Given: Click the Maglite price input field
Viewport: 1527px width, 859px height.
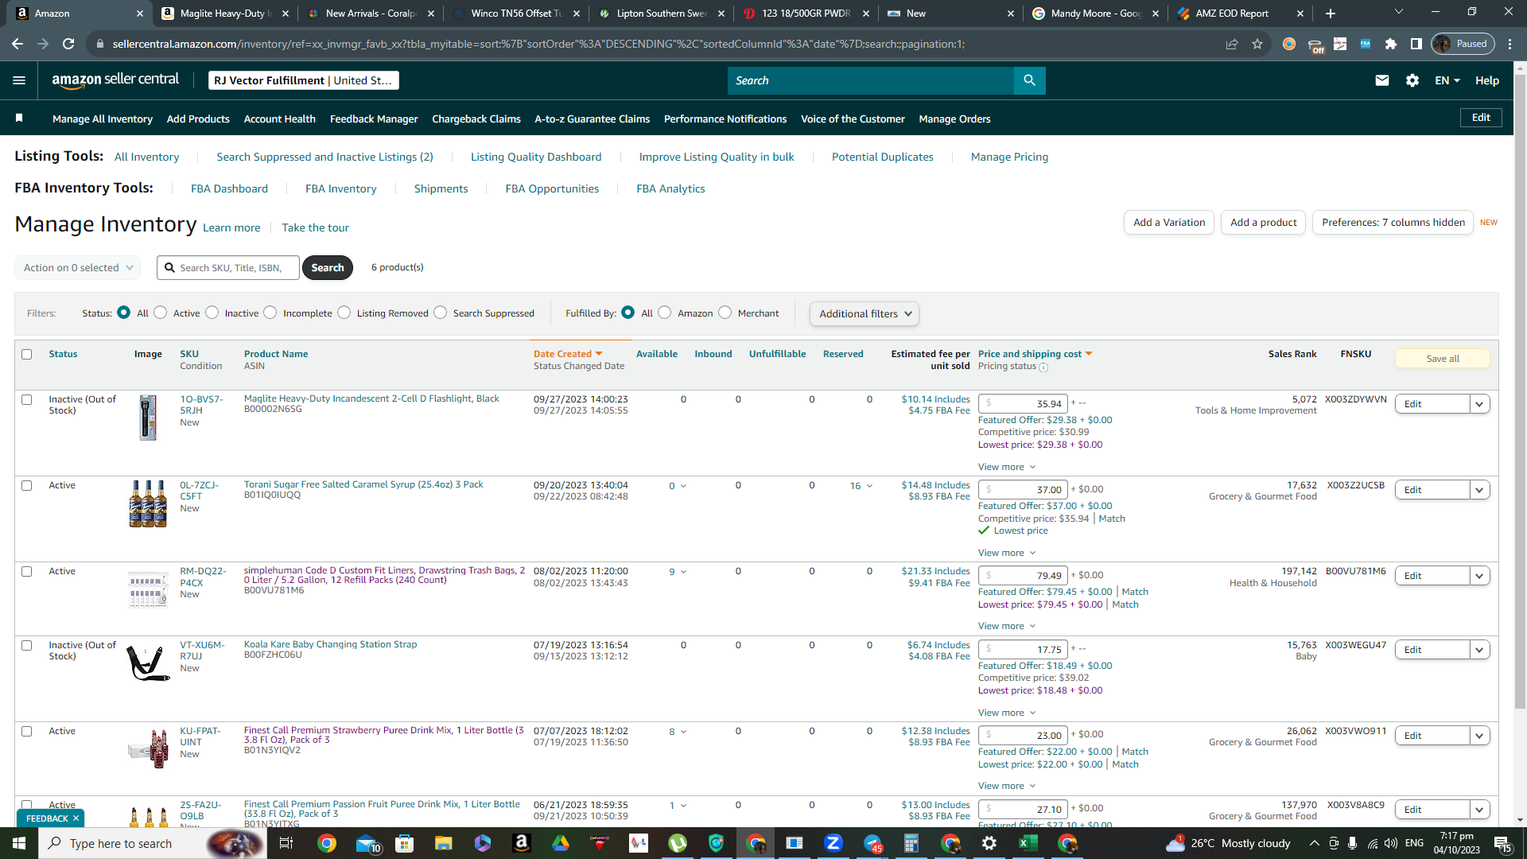Looking at the screenshot, I should [x=1024, y=404].
